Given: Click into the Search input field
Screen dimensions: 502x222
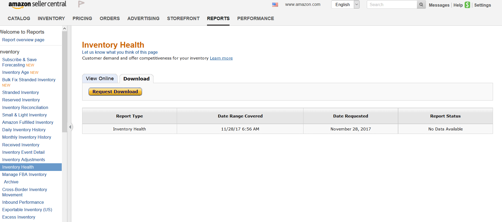Looking at the screenshot, I should [x=392, y=4].
